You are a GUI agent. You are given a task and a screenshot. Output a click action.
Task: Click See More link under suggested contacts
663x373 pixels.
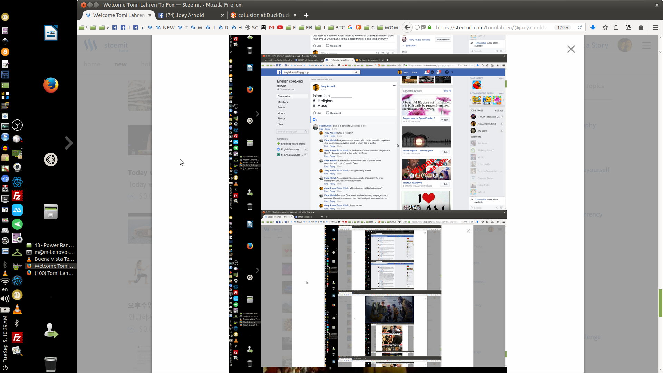click(410, 45)
